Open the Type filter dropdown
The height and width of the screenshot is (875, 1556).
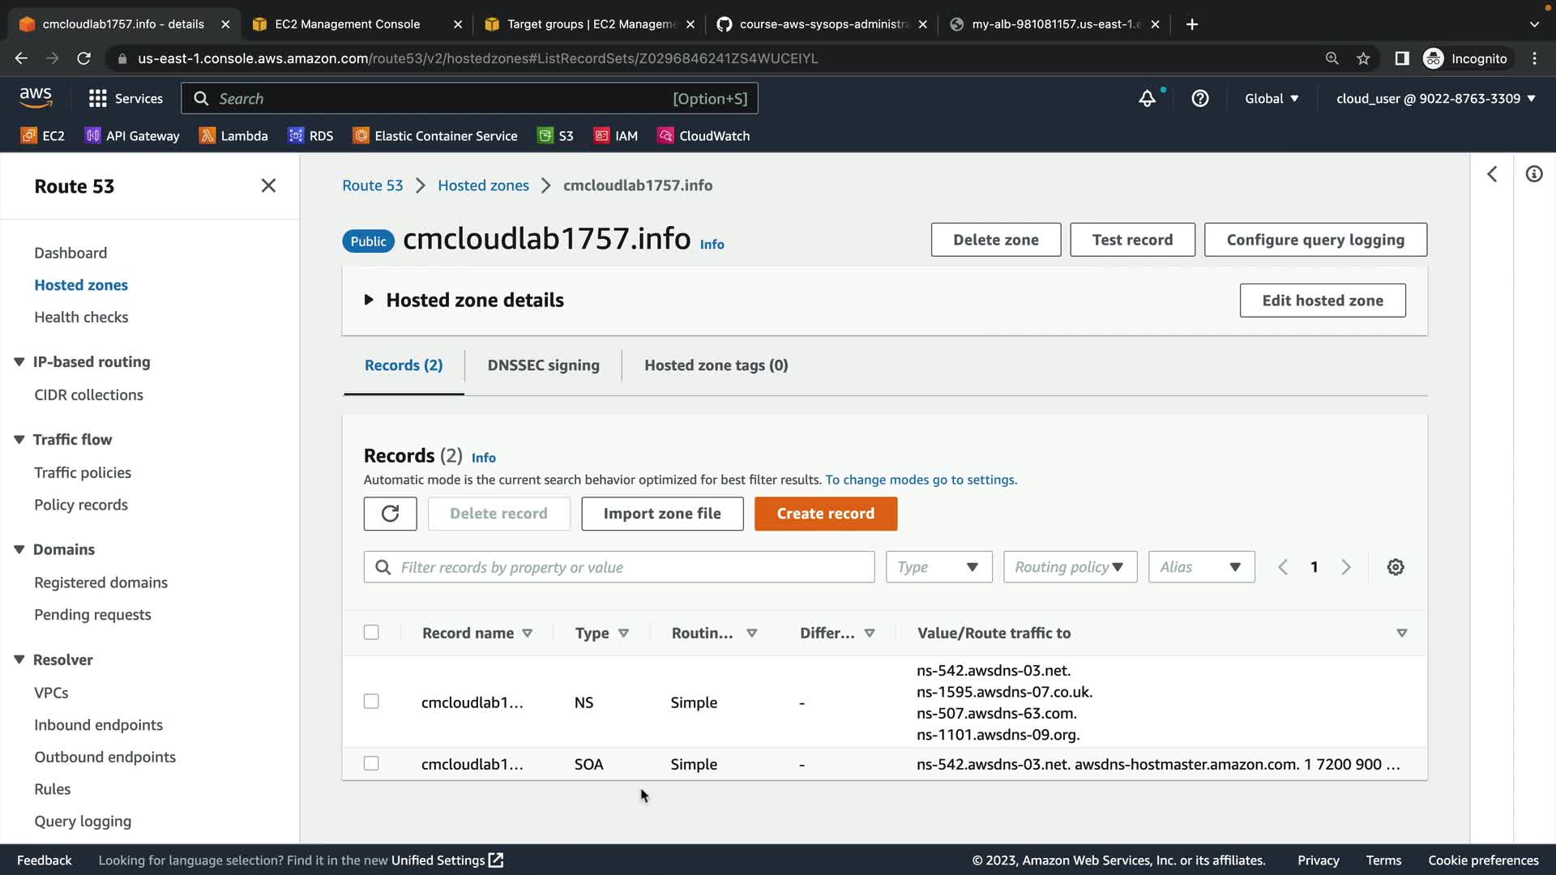click(938, 567)
